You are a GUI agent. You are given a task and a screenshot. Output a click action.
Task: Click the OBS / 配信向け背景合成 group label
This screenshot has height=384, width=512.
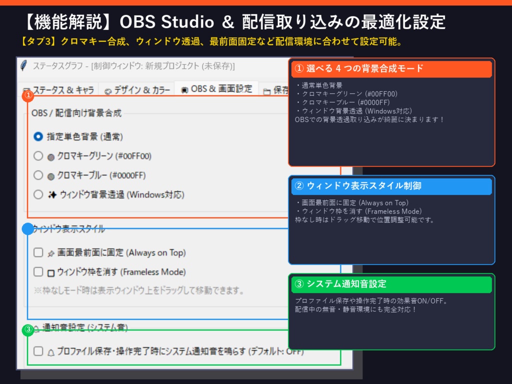pyautogui.click(x=76, y=113)
